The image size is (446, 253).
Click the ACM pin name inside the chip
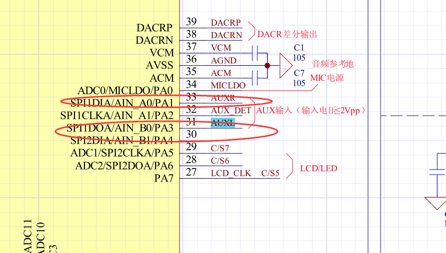(161, 78)
